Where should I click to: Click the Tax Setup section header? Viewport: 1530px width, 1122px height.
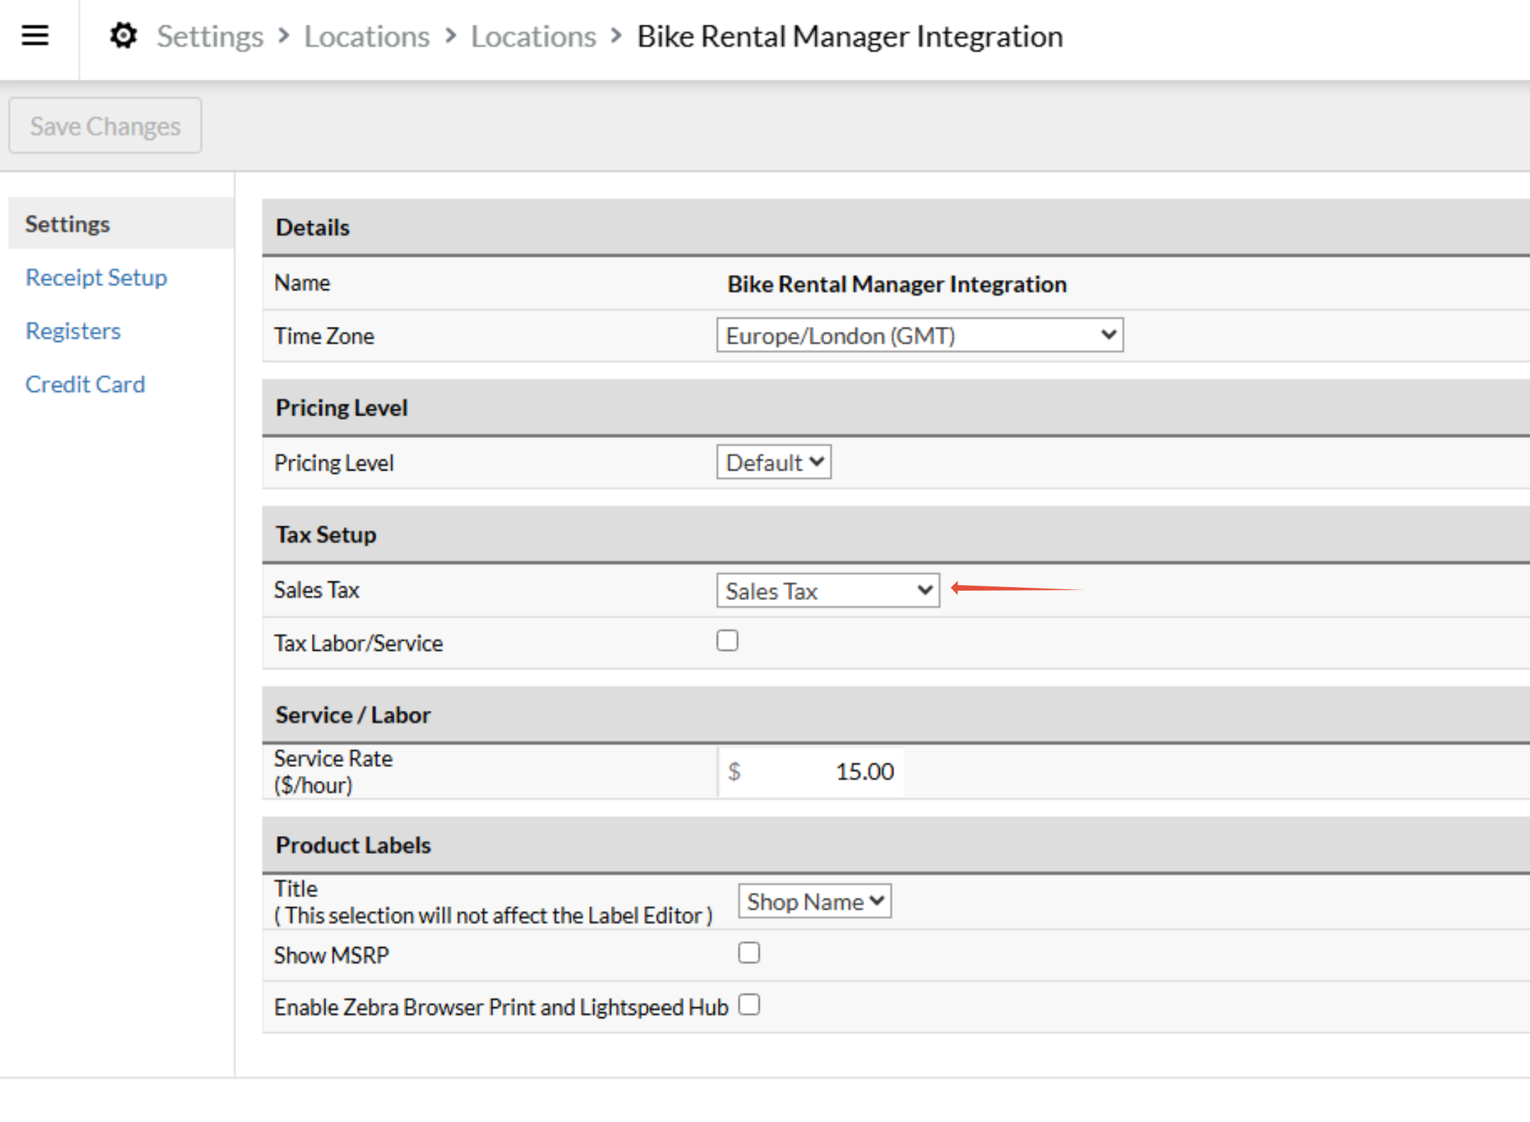(x=326, y=535)
